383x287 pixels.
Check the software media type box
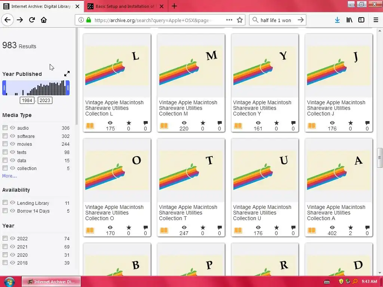tap(5, 136)
